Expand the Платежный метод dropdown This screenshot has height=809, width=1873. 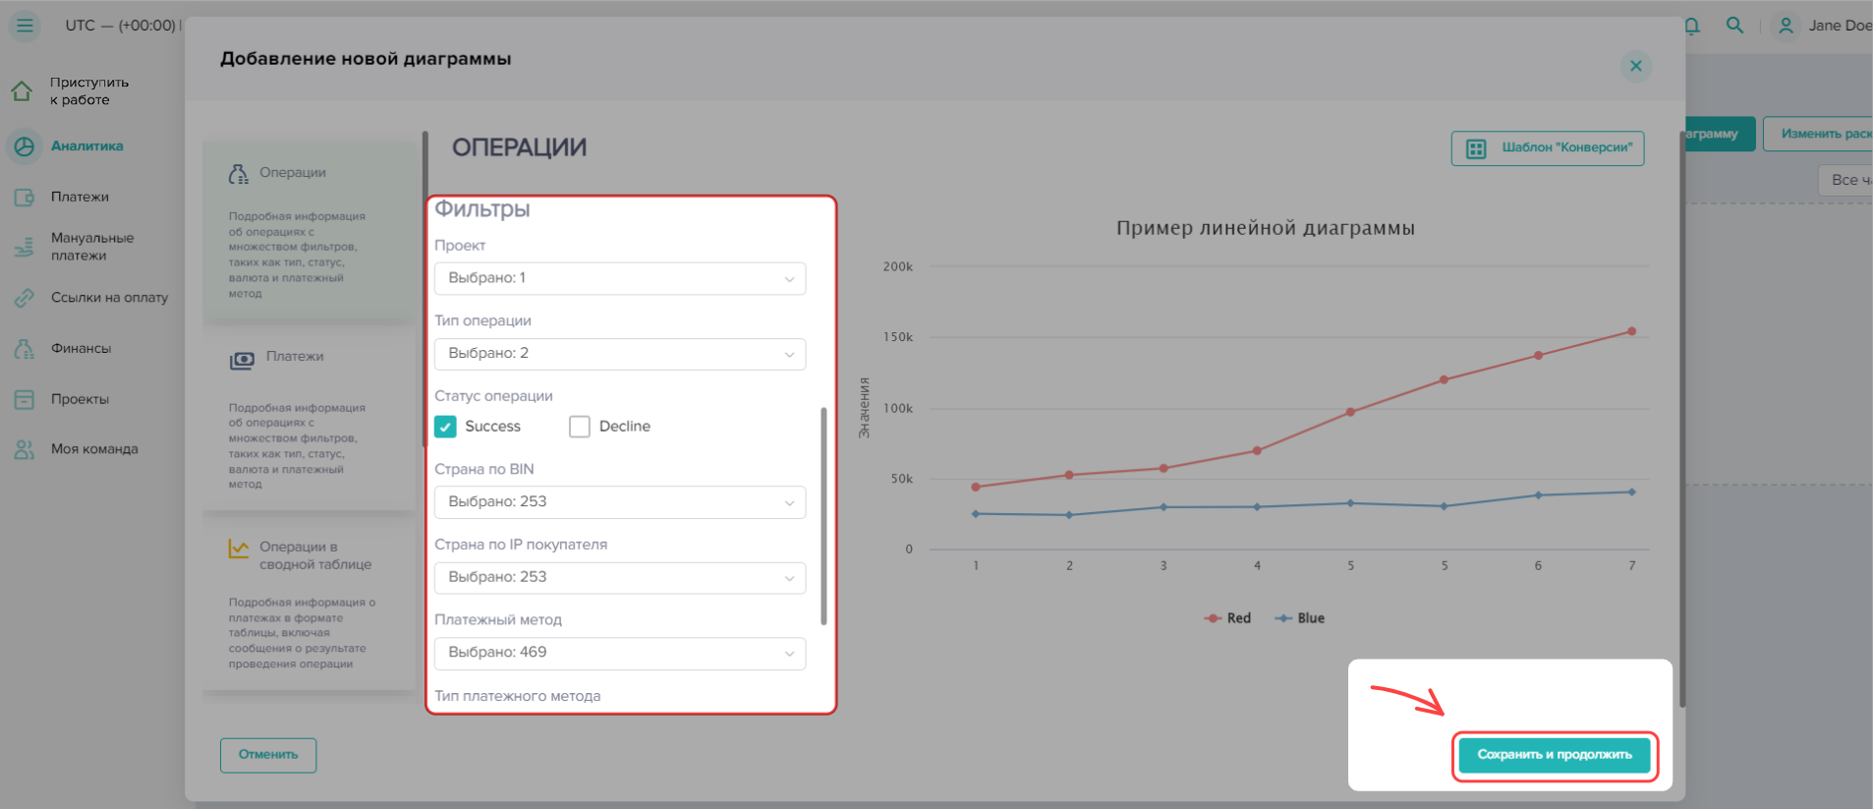click(x=619, y=653)
